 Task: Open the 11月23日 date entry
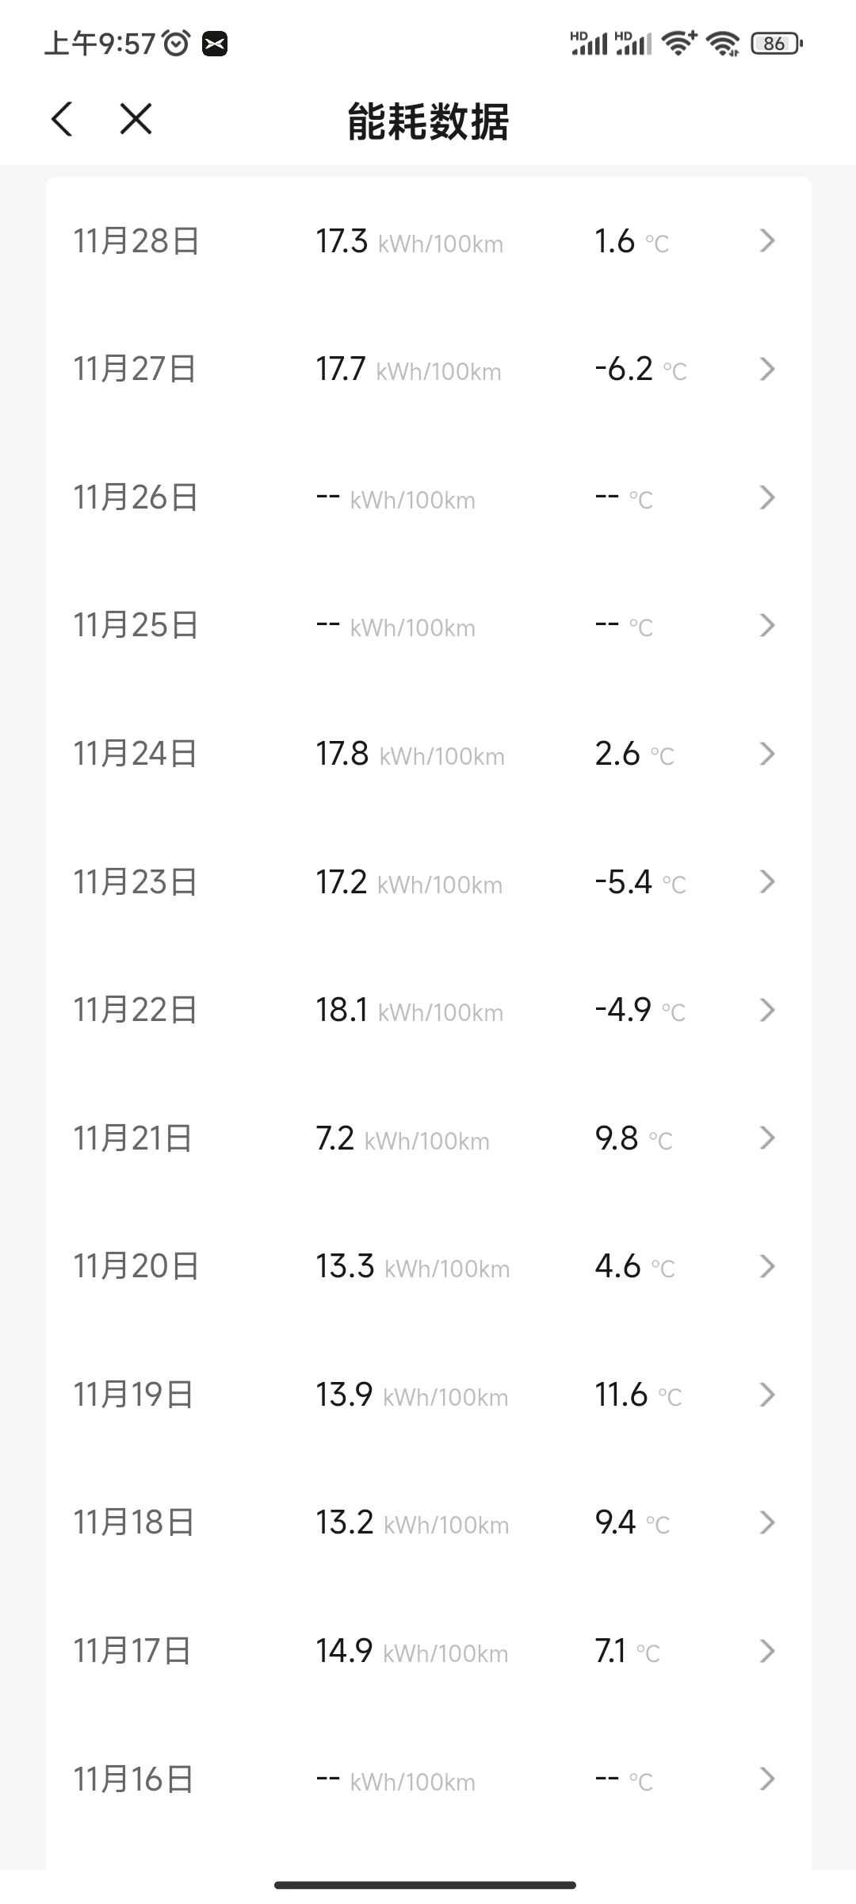click(x=429, y=881)
